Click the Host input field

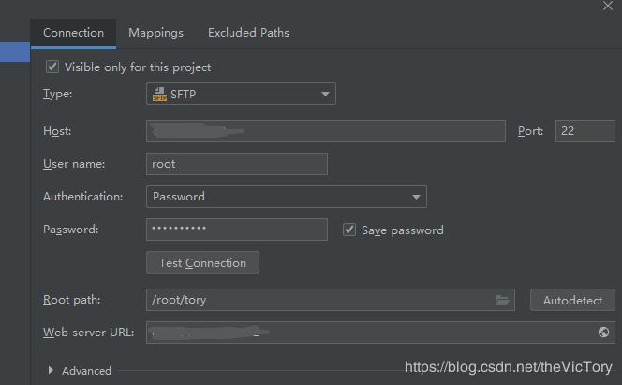point(325,131)
